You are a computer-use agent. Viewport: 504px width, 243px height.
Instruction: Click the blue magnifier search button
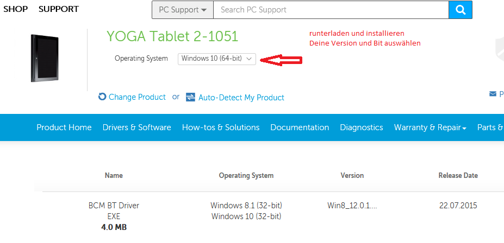tap(461, 10)
